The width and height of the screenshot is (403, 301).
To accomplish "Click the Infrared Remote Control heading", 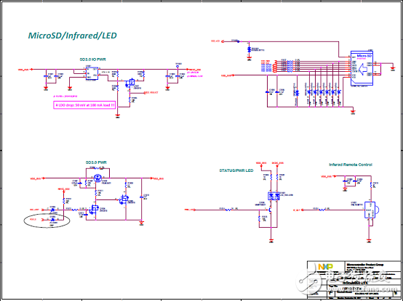I will [x=351, y=165].
